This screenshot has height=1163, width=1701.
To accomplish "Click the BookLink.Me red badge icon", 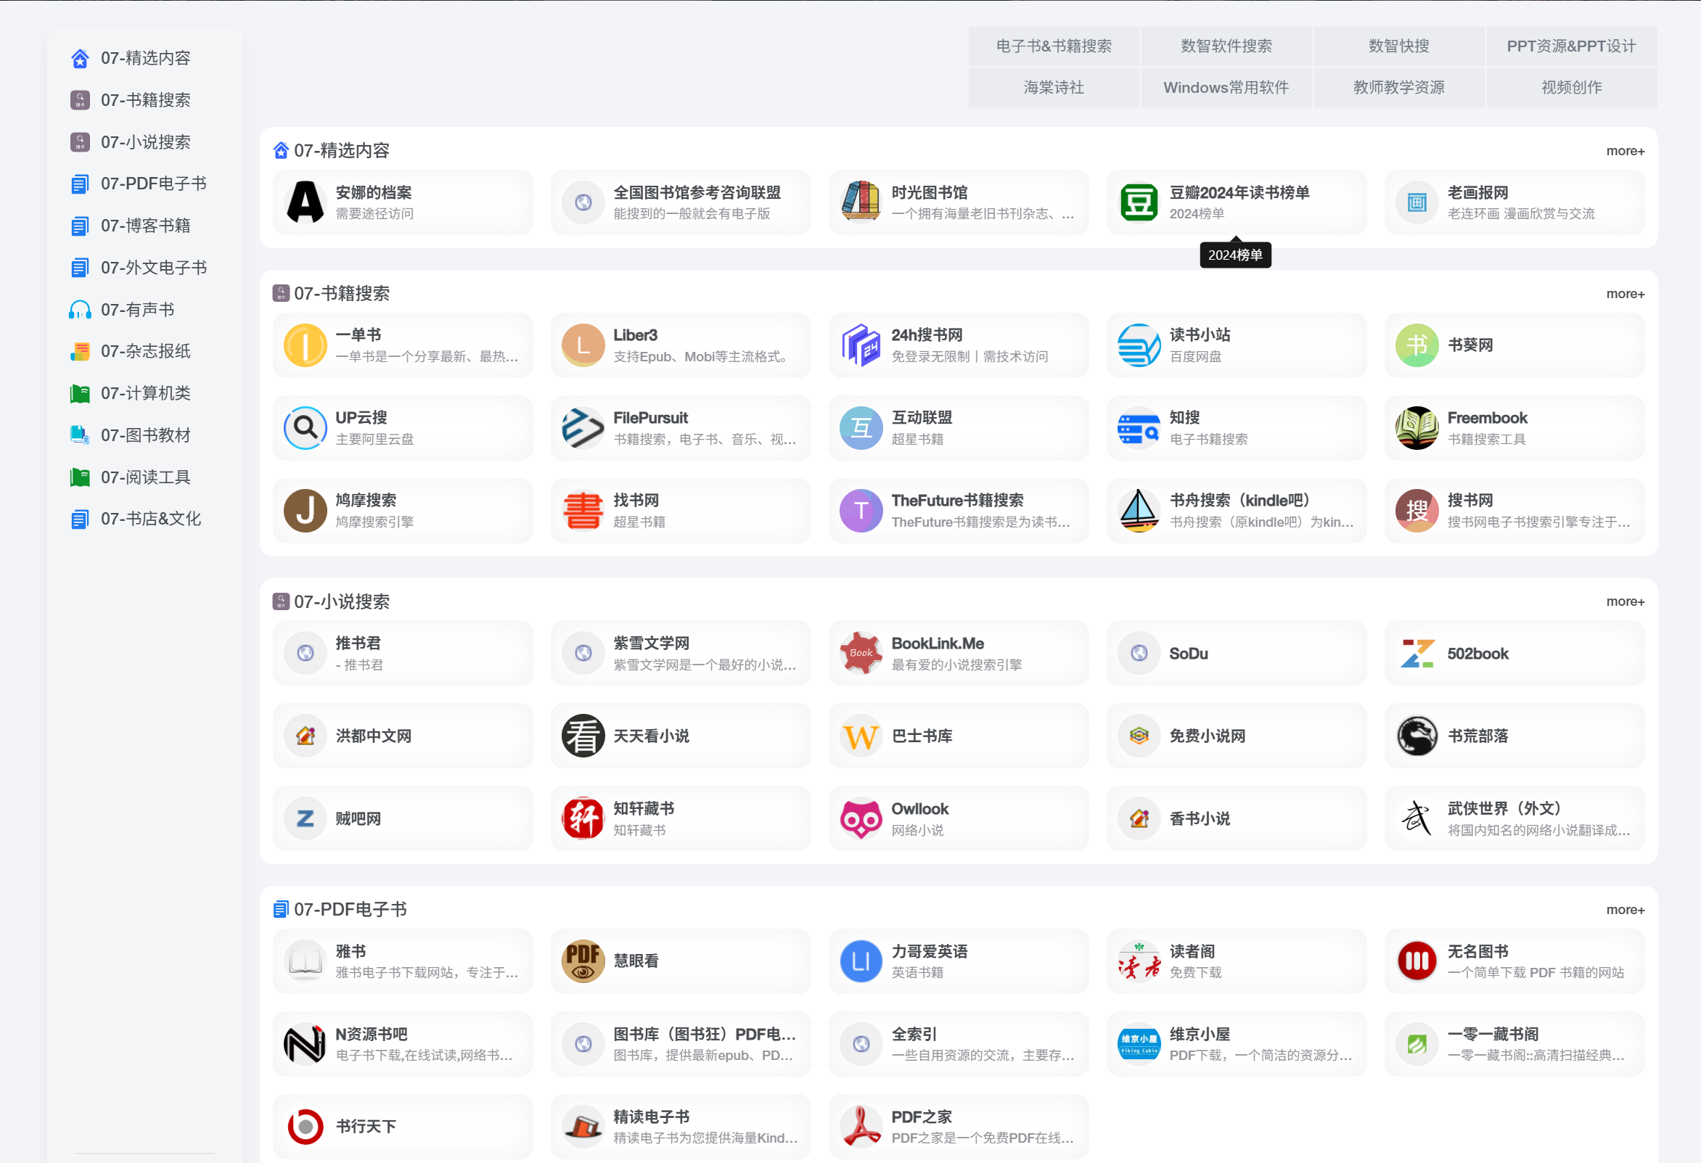I will pyautogui.click(x=861, y=654).
